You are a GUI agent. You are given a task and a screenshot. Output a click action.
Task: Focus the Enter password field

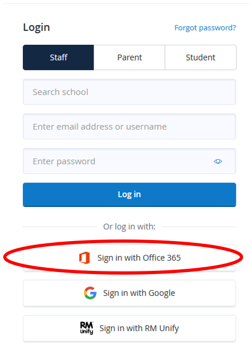click(x=129, y=161)
